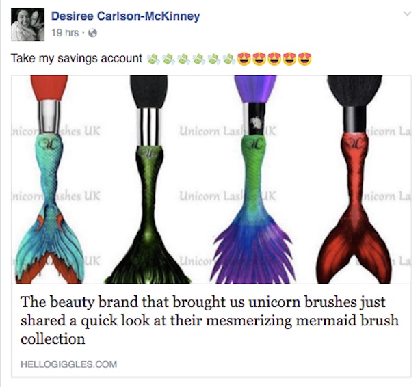Click the 'Take my savings account' post text

pos(77,58)
